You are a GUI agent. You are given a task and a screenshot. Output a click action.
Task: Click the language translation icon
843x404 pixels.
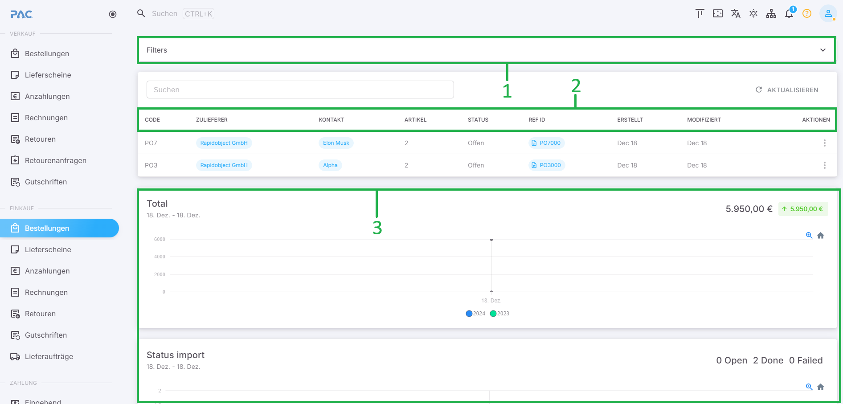click(735, 14)
